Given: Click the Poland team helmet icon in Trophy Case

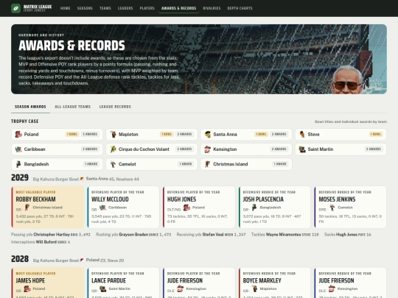Looking at the screenshot, I should coord(18,135).
